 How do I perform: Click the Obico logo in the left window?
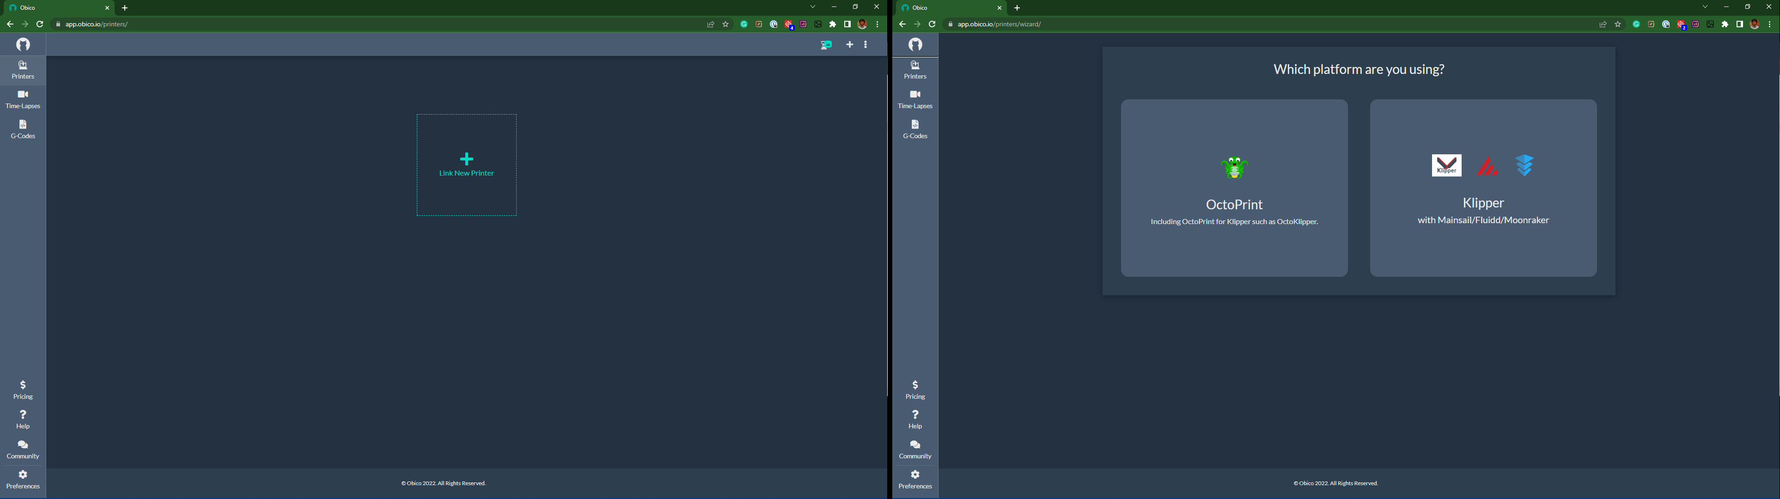point(24,44)
